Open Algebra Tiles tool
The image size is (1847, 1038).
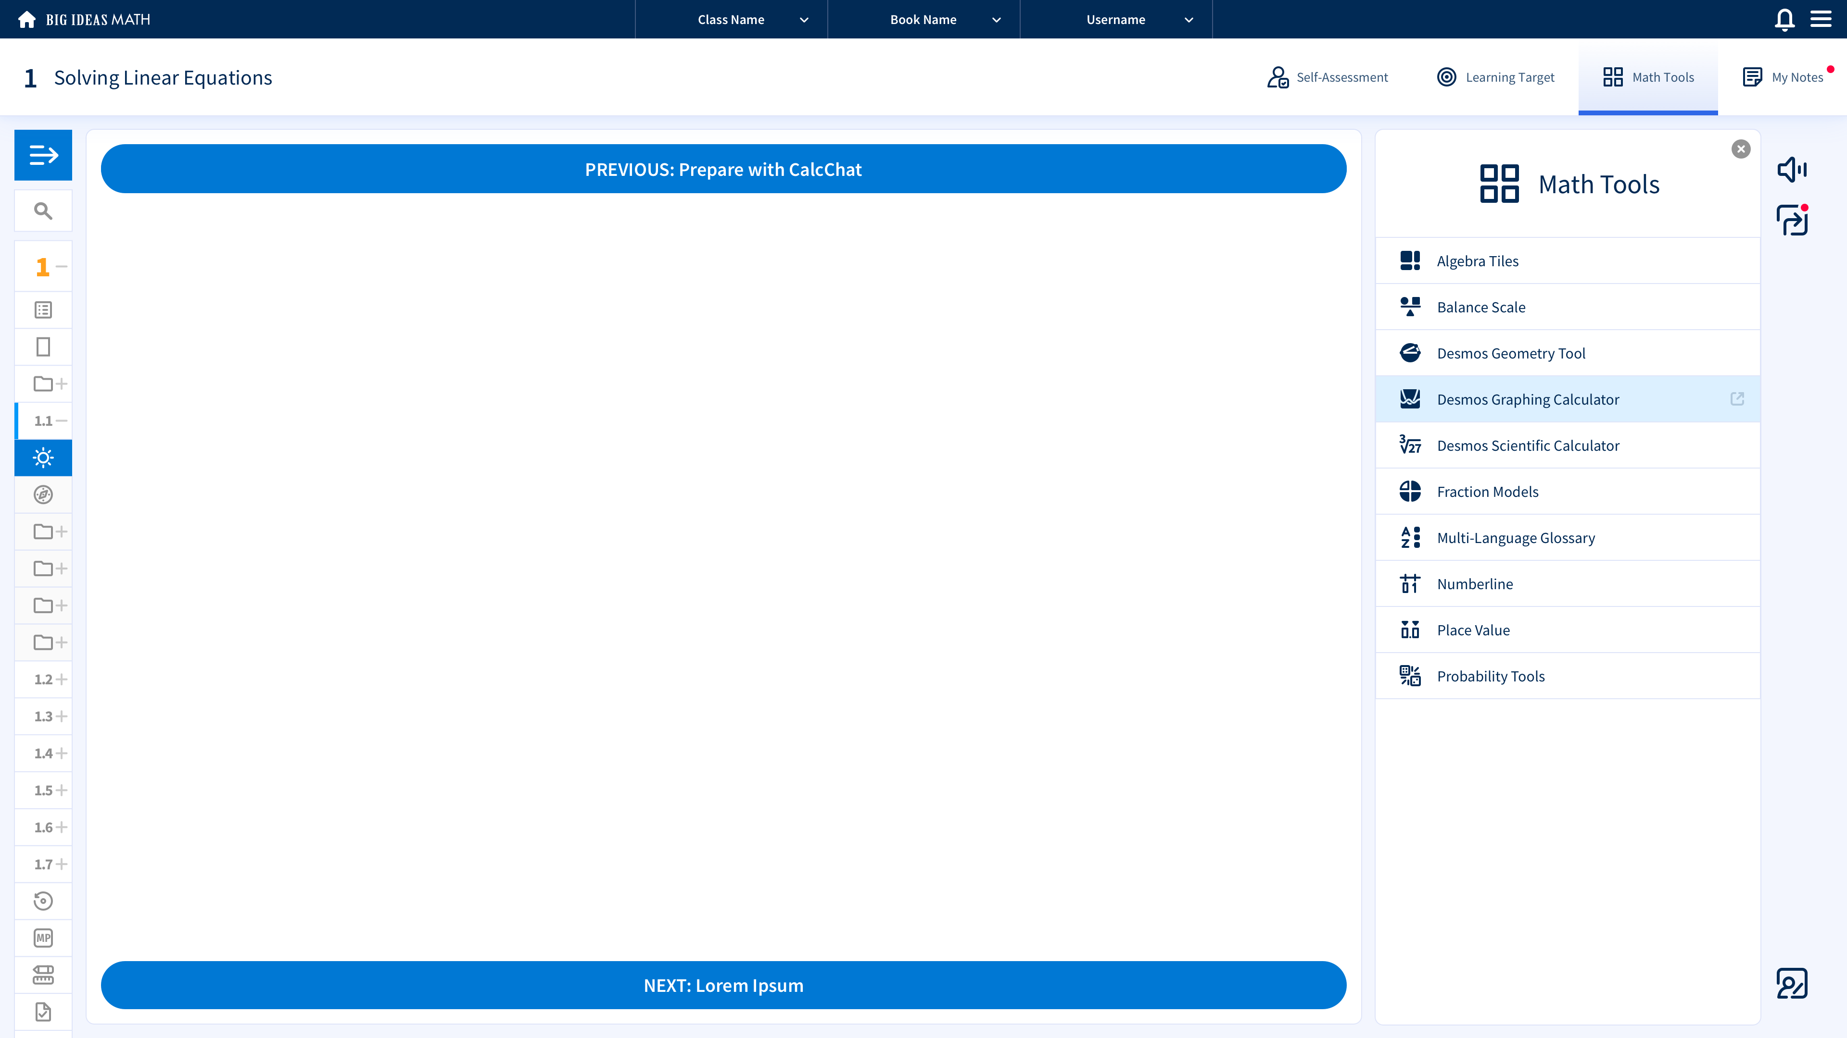click(1568, 261)
